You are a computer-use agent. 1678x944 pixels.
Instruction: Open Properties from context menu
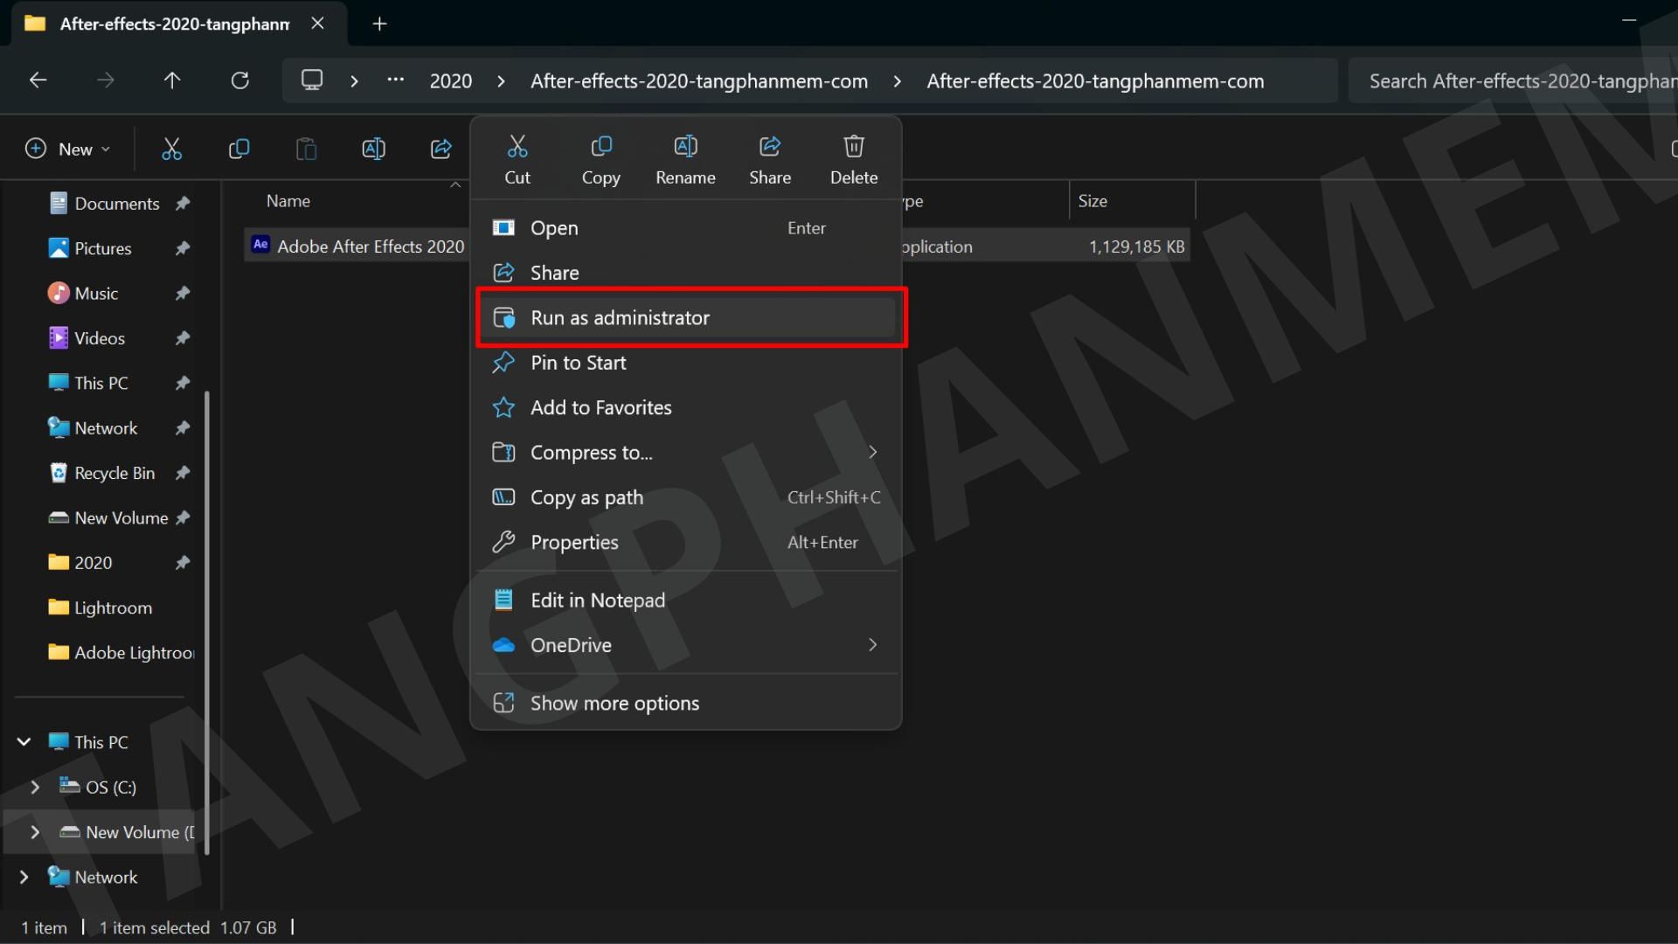(x=686, y=542)
